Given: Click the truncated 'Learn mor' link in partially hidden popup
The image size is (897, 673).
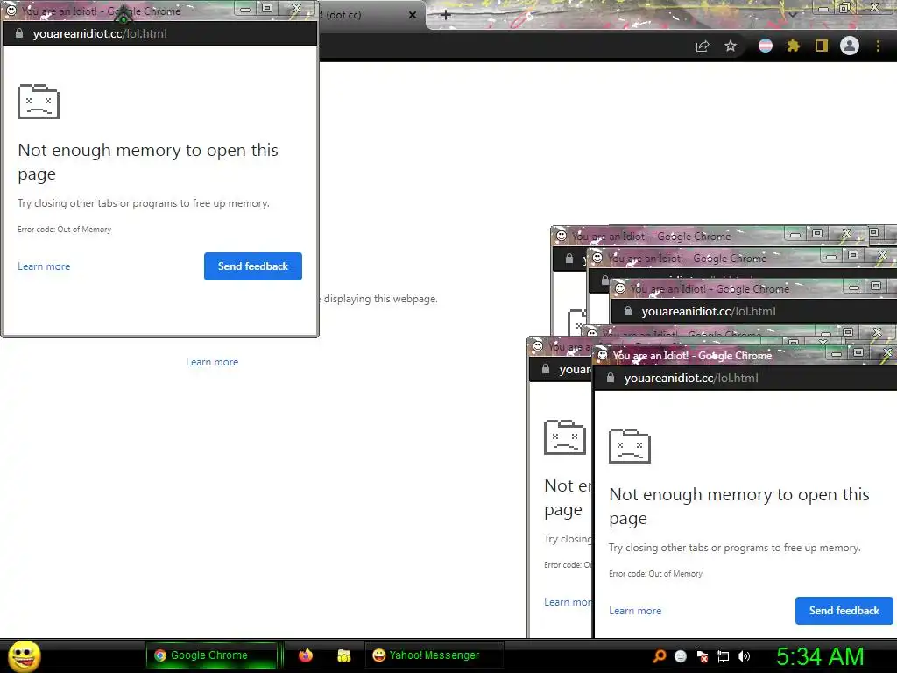Looking at the screenshot, I should point(568,602).
